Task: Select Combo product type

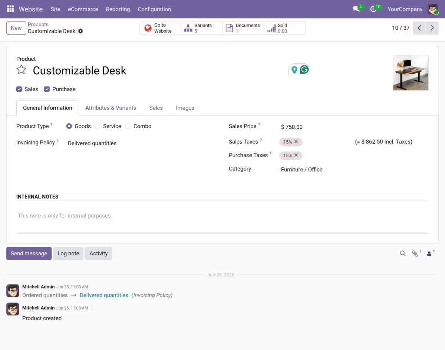Action: tap(128, 126)
